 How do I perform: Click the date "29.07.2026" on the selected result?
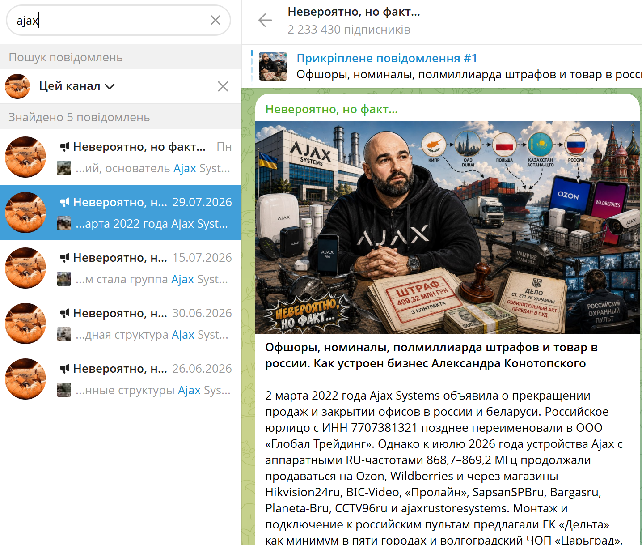202,202
